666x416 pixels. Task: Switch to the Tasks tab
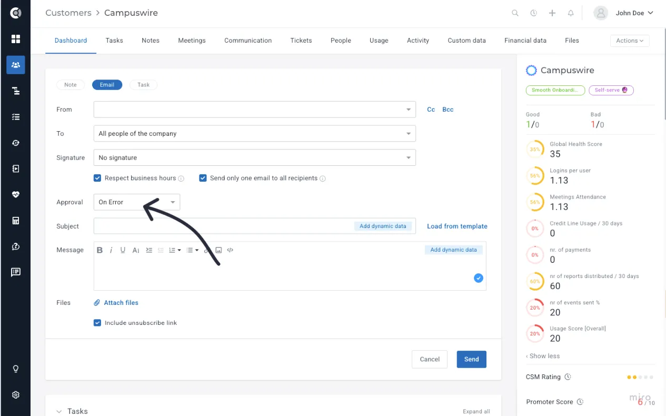pos(114,41)
